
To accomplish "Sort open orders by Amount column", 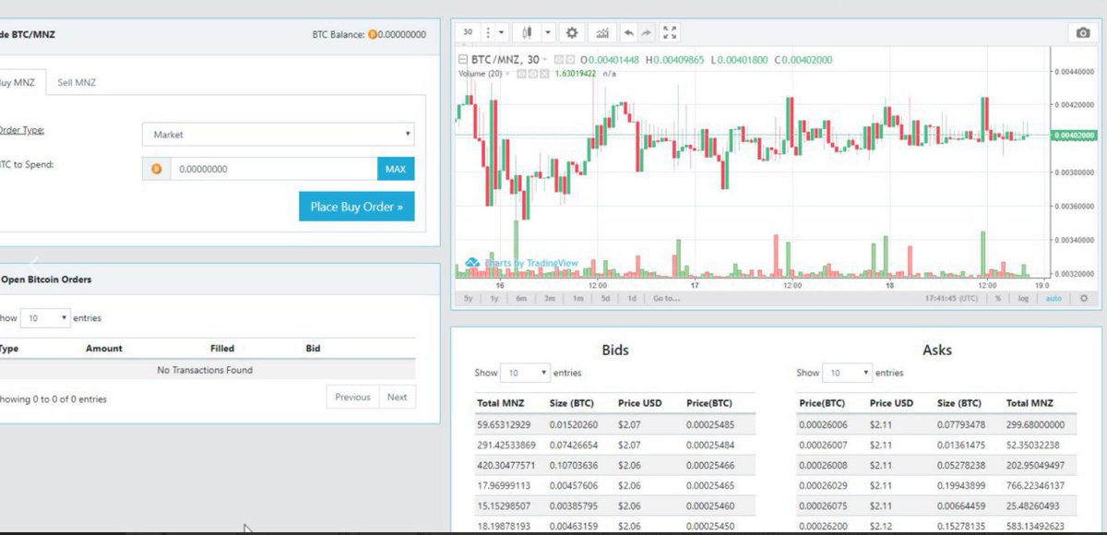I will point(103,349).
